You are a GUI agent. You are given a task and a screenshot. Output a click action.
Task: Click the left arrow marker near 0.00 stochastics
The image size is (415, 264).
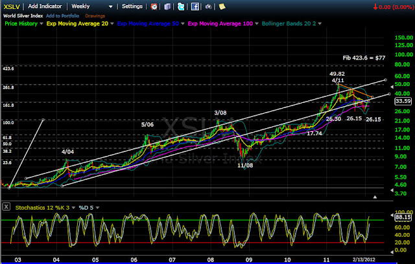coord(392,252)
